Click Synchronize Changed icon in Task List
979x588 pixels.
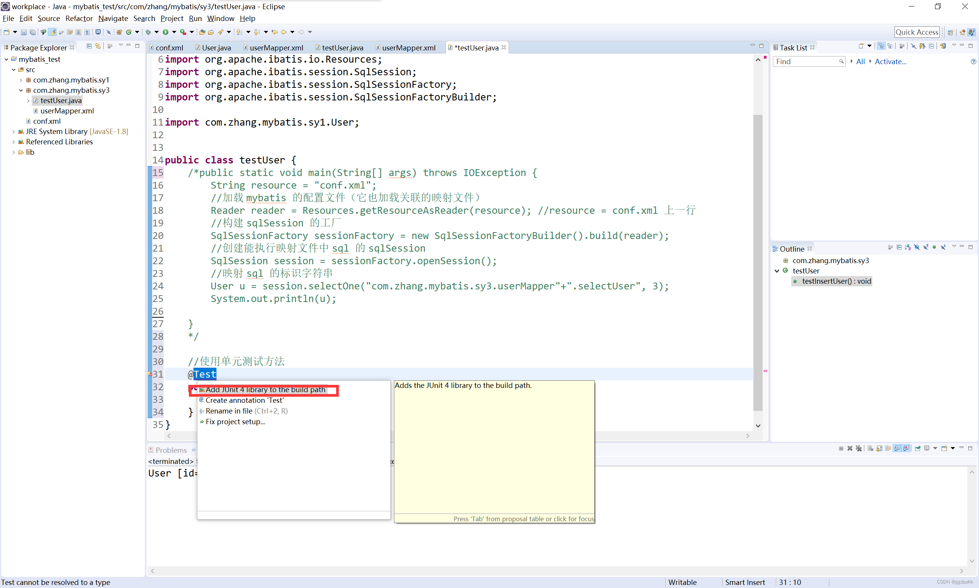pos(943,46)
